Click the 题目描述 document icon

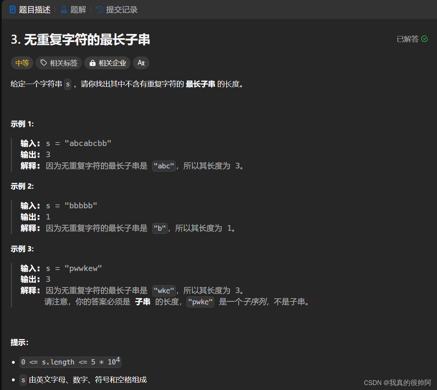13,9
